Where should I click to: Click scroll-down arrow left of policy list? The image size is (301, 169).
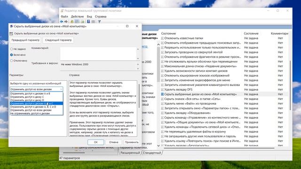158,146
